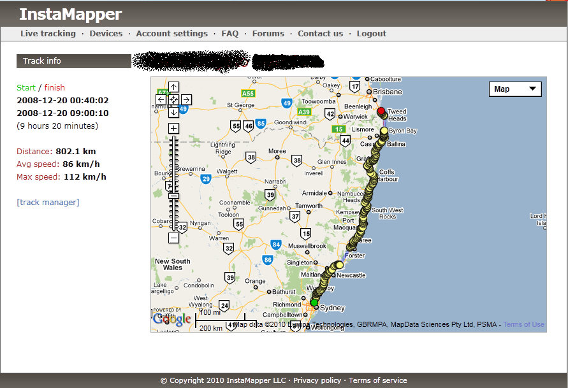Open the Live tracking menu item
568x388 pixels.
tap(48, 33)
